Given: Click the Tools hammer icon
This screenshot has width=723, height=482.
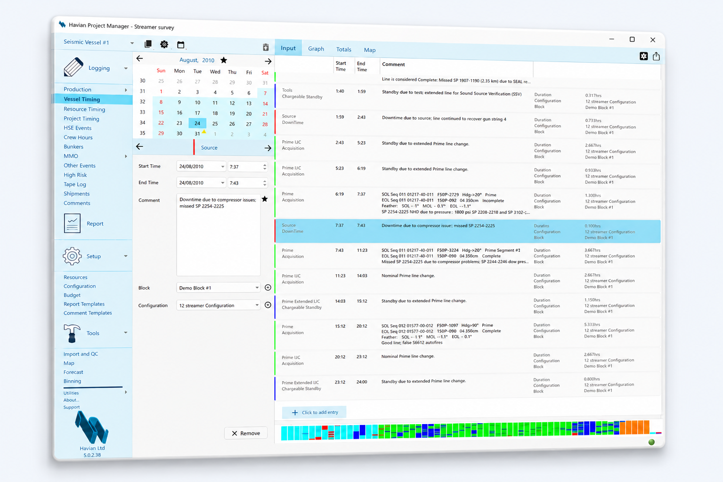Looking at the screenshot, I should coord(72,333).
